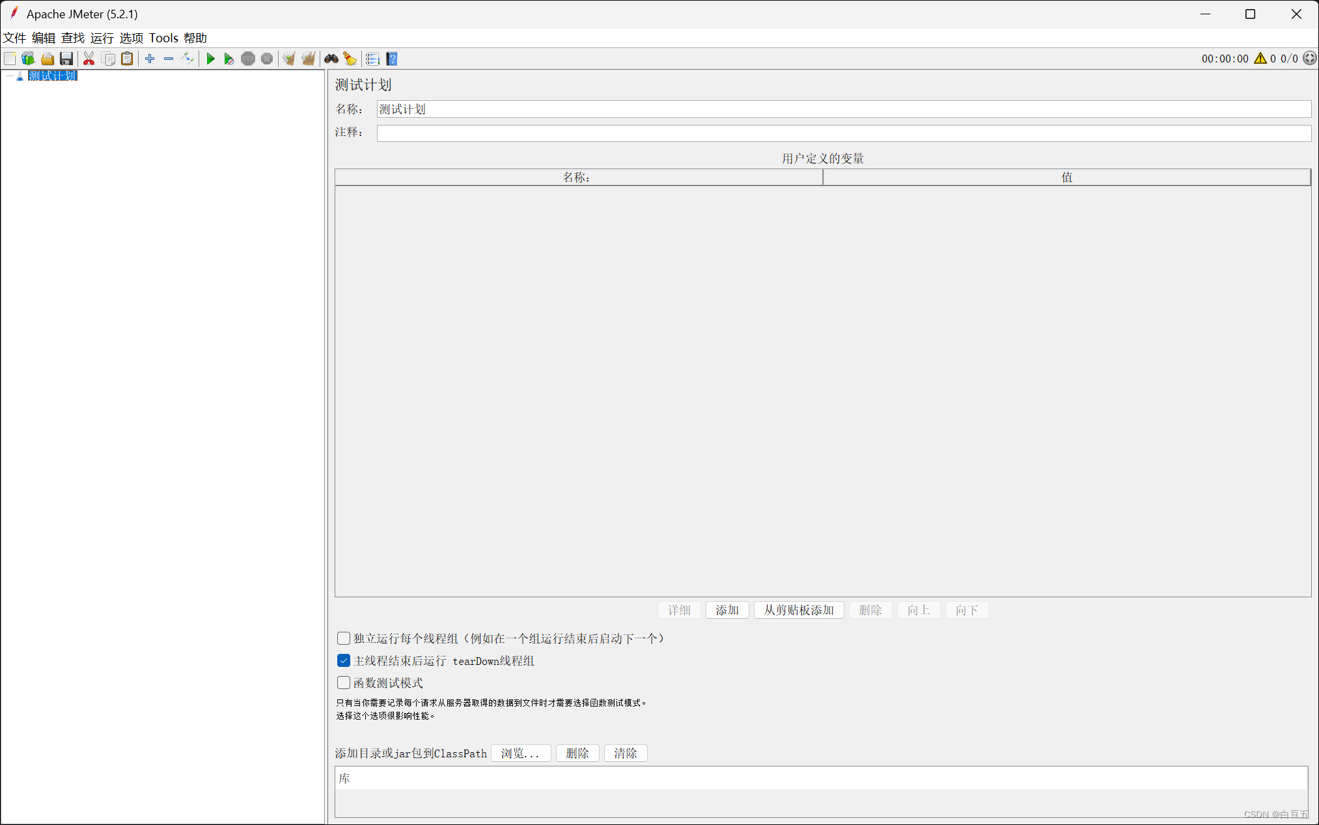1319x825 pixels.
Task: Click 浏览... ClassPath button
Action: (x=520, y=753)
